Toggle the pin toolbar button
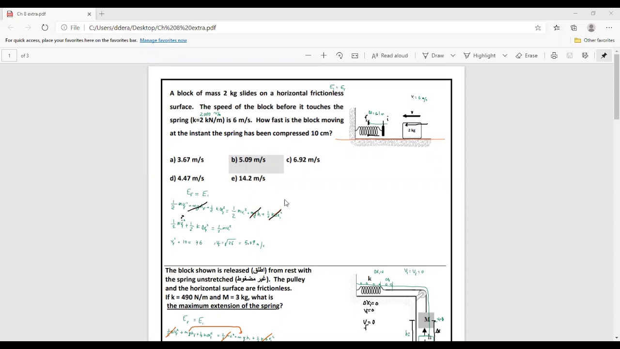 pos(604,56)
